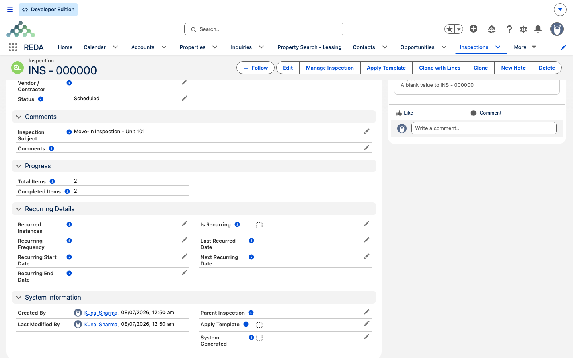Open the Opportunities tab
573x358 pixels.
click(417, 47)
